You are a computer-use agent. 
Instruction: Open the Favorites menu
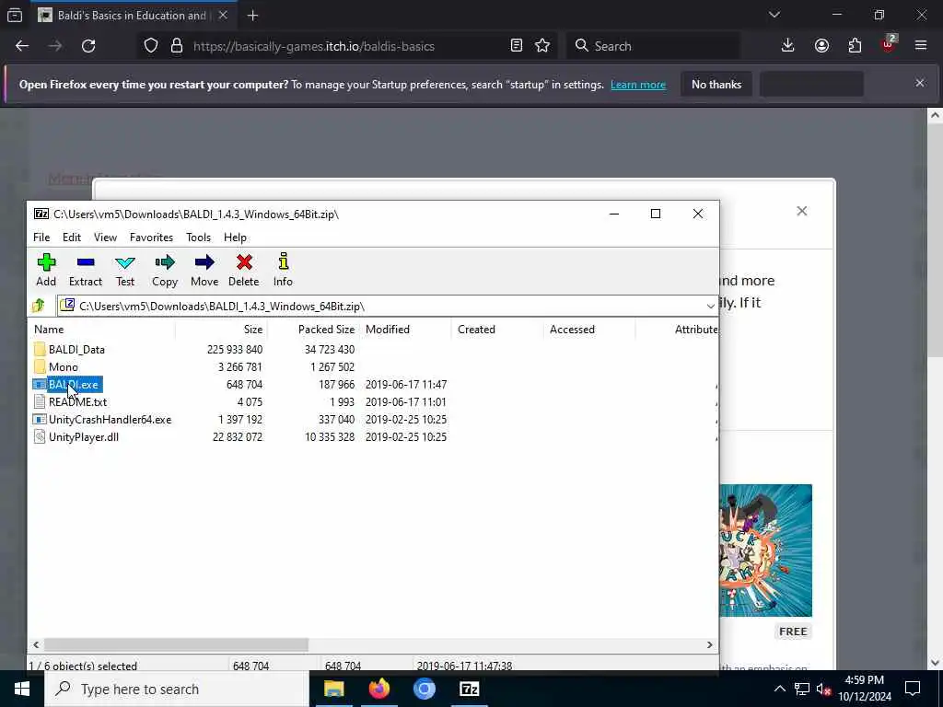pyautogui.click(x=152, y=238)
